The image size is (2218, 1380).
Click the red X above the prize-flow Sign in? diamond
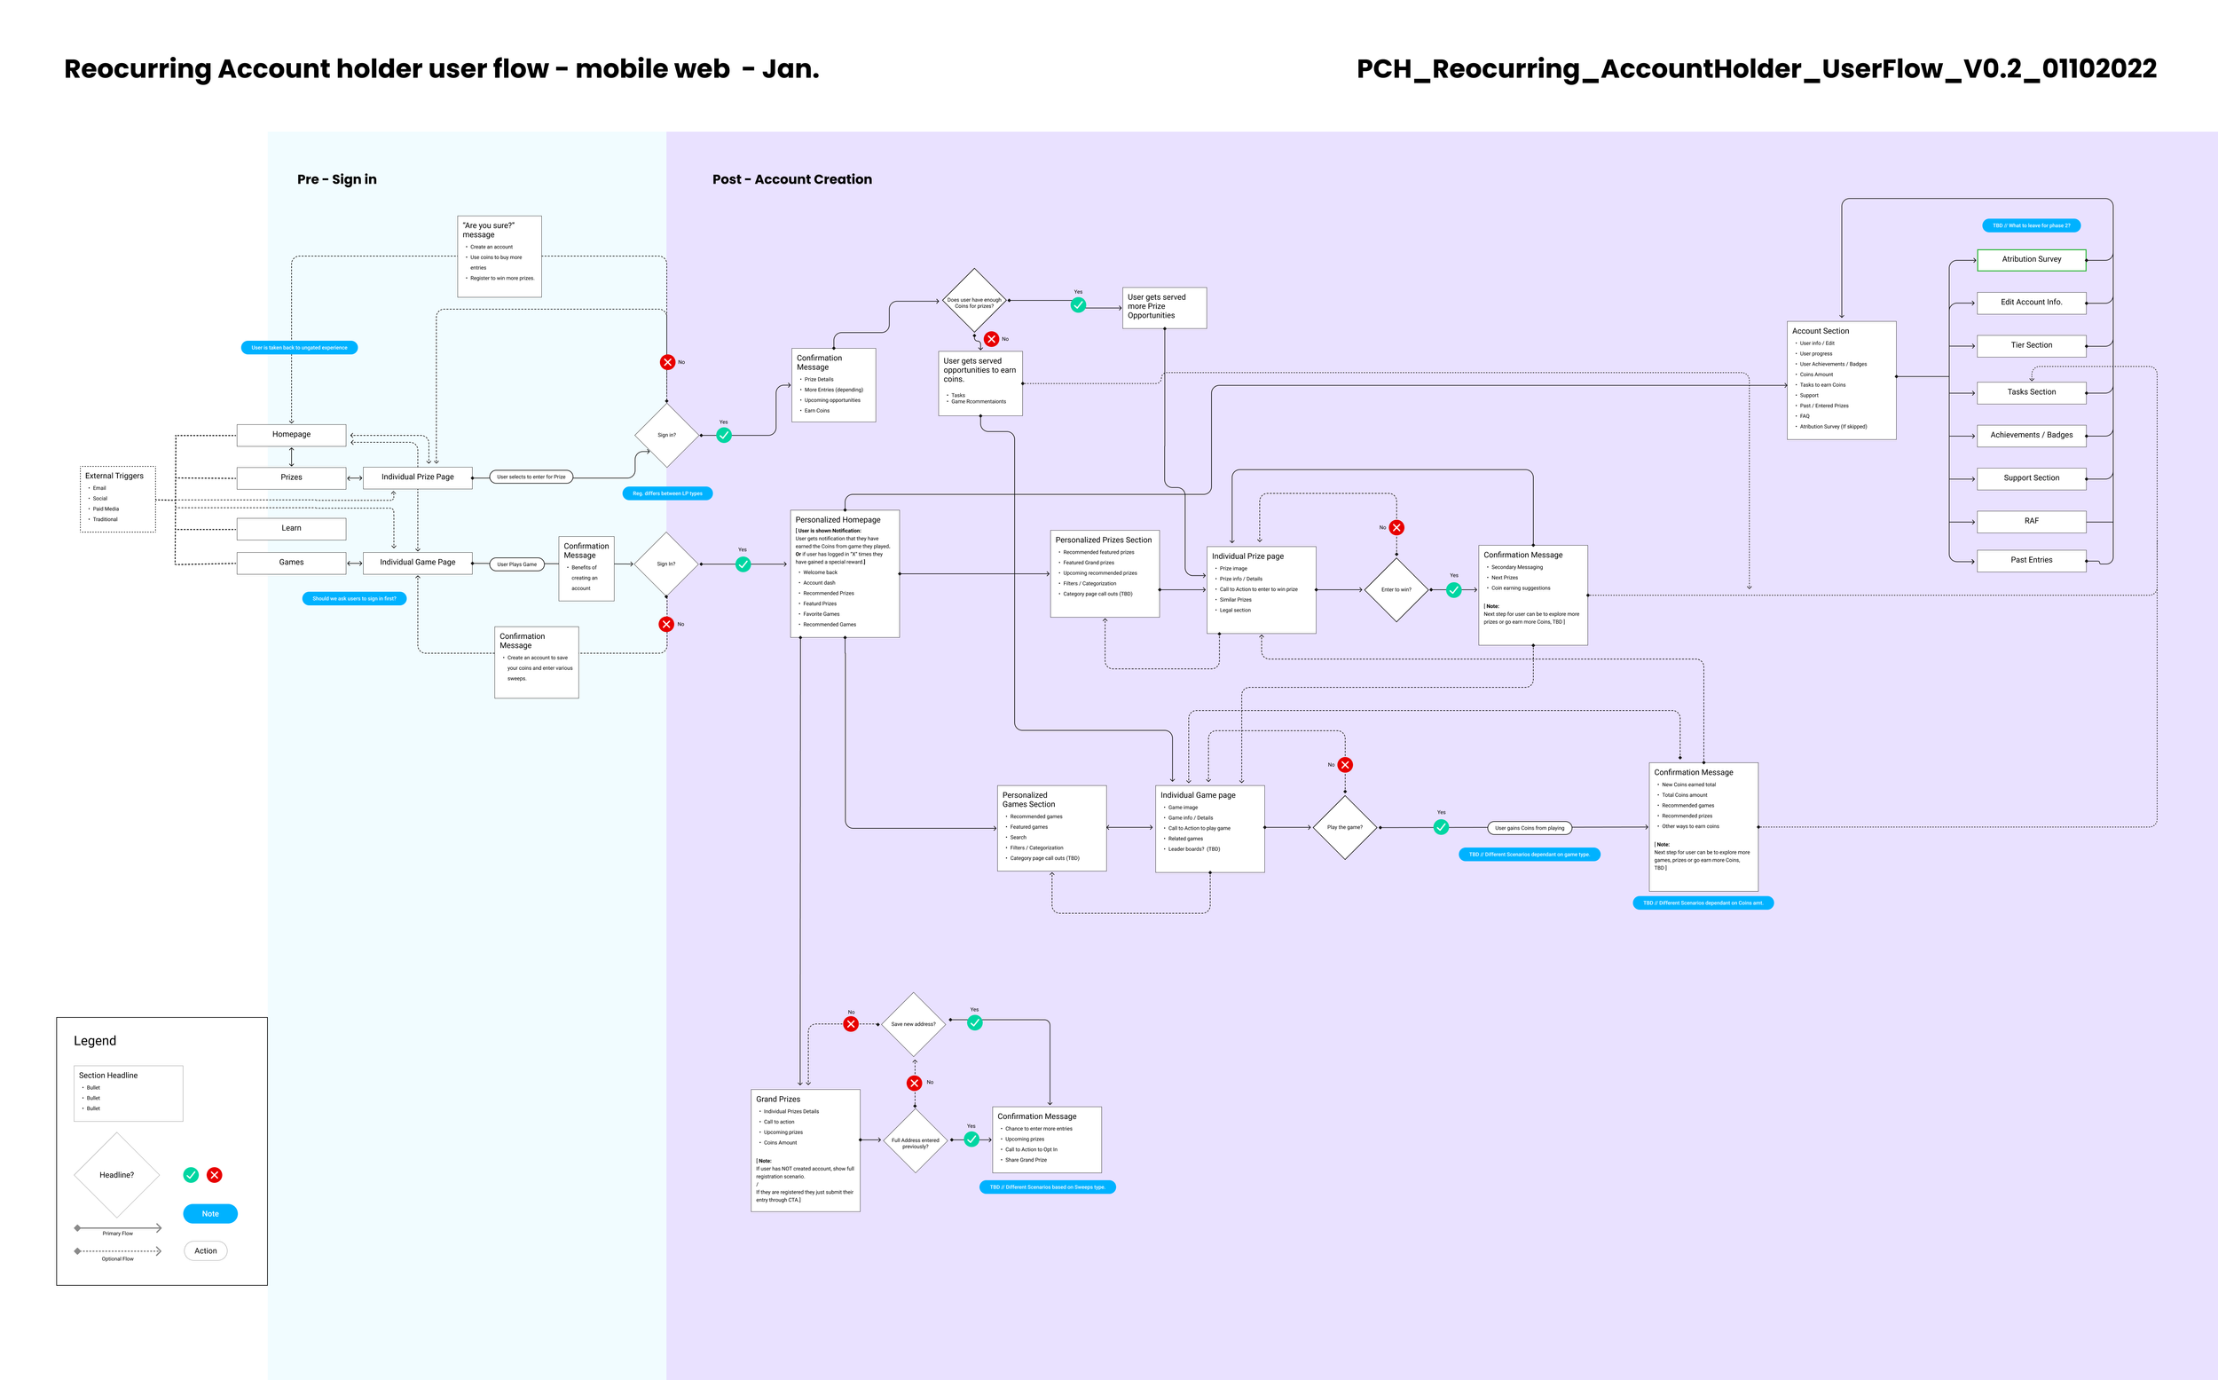pyautogui.click(x=667, y=362)
